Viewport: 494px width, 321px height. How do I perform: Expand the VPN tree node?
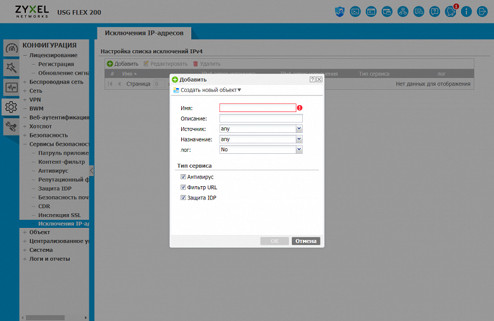pos(25,99)
